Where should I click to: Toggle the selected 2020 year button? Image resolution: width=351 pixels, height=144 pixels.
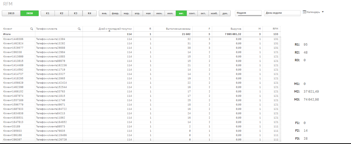29,13
